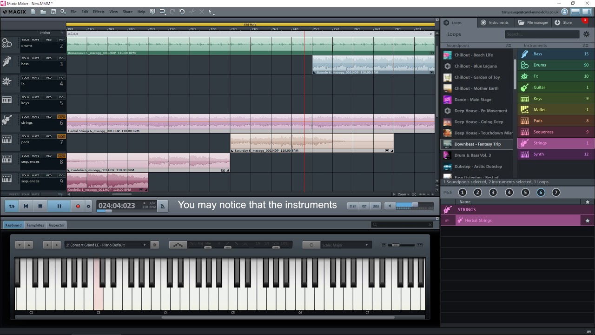The height and width of the screenshot is (335, 595).
Task: Mute the sequences track 8
Action: (36, 156)
